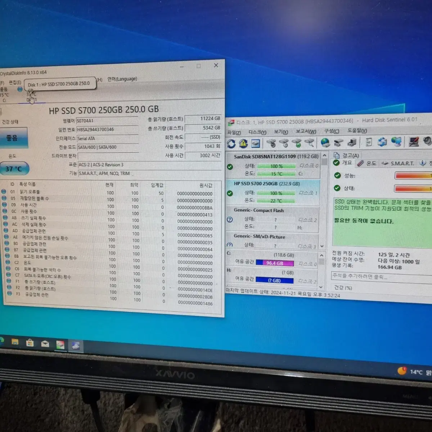Switch to the 개요 tab
The image size is (432, 432).
[343, 163]
